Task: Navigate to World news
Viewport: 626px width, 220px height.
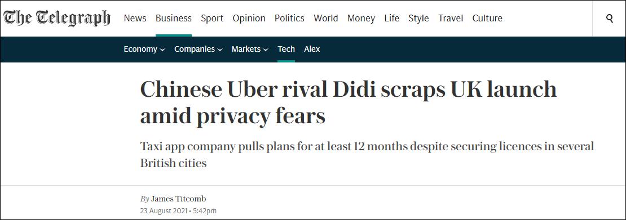Action: (x=326, y=19)
